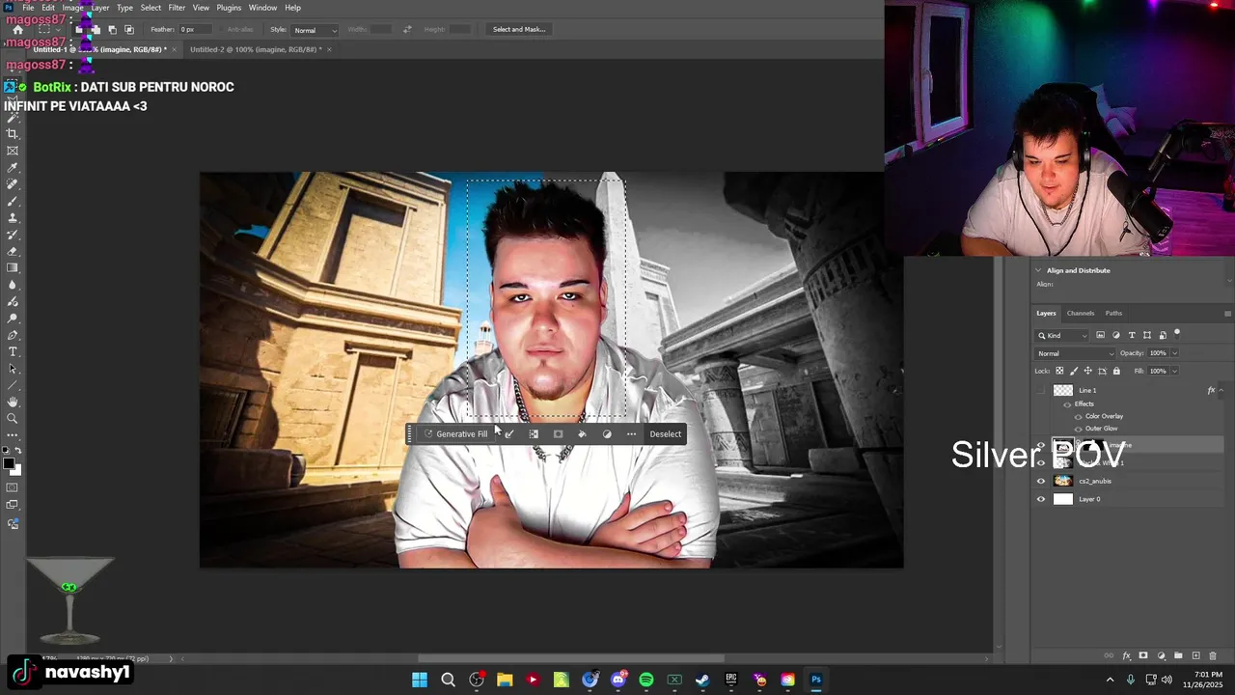This screenshot has width=1235, height=695.
Task: Open the File menu
Action: (28, 8)
